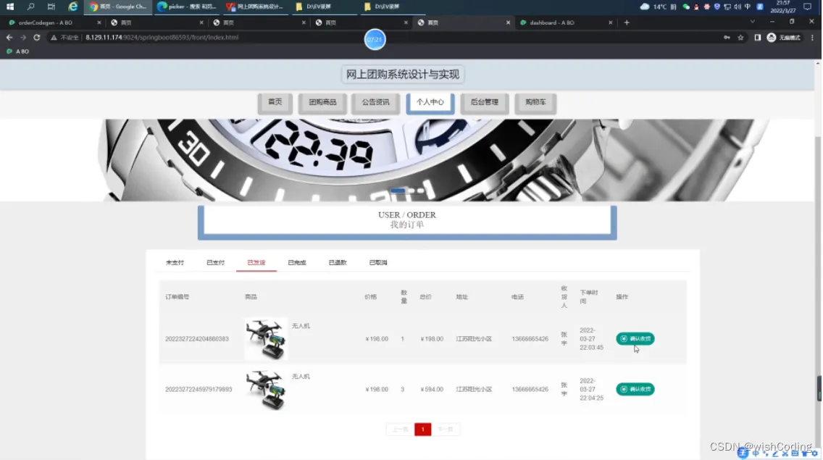Open Chrome's three-dot menu
823x460 pixels.
click(x=813, y=37)
